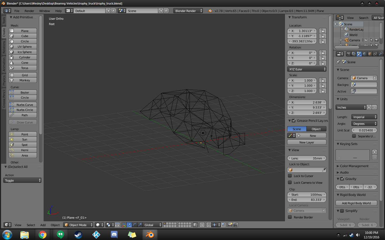Open Discord from the Windows taskbar
Screen dimensions: 385x240
click(114, 235)
